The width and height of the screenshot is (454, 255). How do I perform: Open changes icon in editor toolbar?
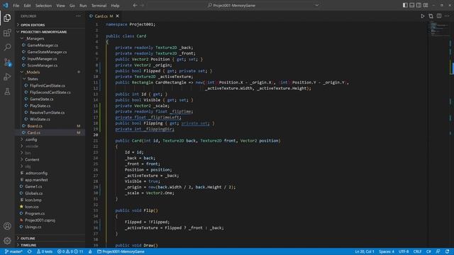tap(431, 16)
